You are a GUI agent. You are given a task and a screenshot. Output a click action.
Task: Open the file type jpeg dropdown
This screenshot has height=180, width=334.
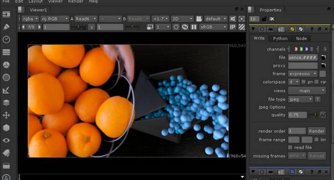click(x=300, y=99)
